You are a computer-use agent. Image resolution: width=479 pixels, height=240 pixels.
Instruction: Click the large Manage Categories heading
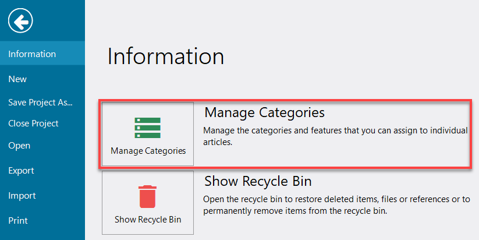[x=264, y=112]
